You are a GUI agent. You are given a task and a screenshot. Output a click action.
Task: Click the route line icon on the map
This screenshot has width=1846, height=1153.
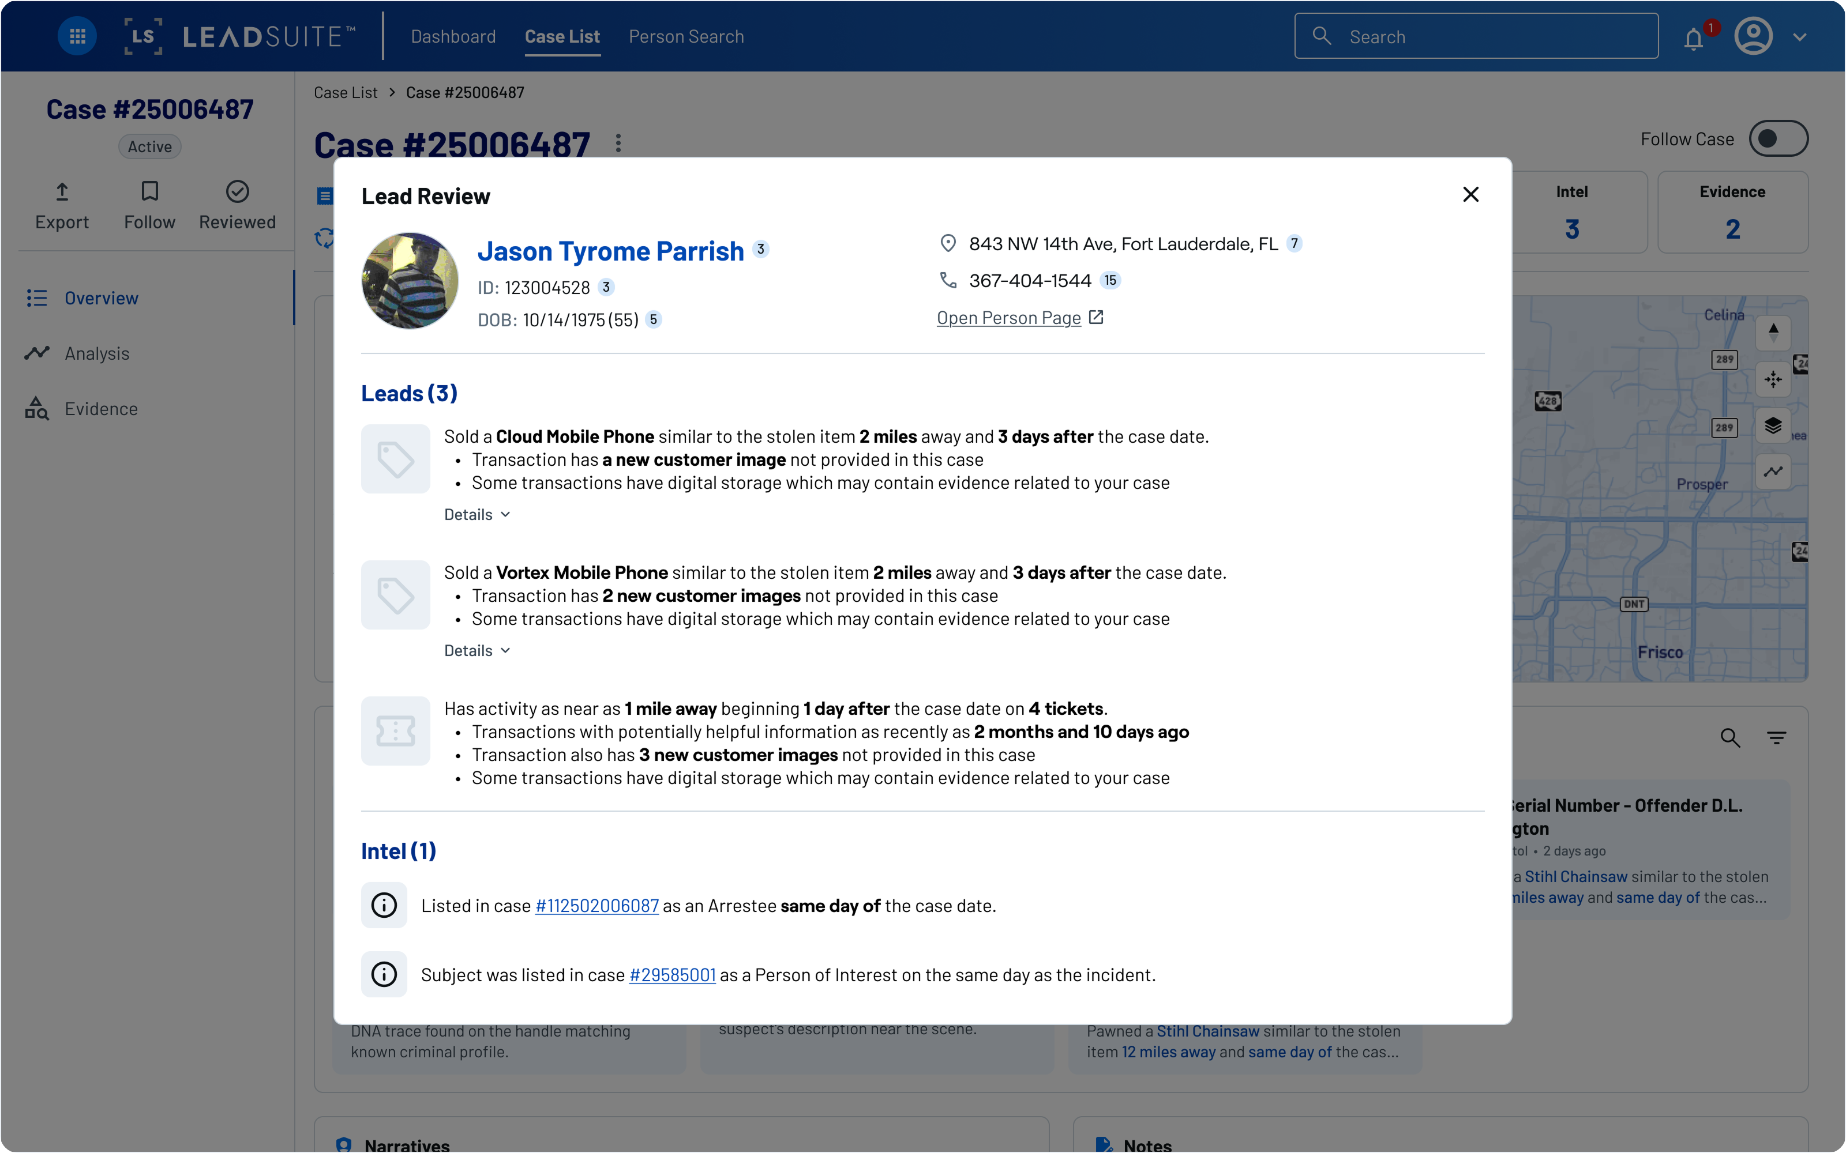(x=1773, y=471)
